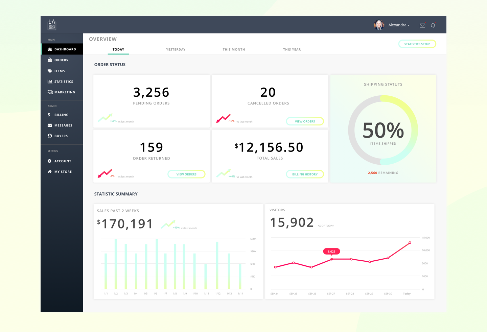Open the mail icon in top bar
487x332 pixels.
422,25
